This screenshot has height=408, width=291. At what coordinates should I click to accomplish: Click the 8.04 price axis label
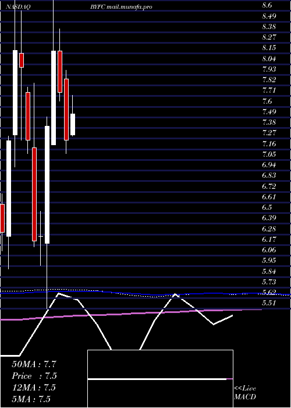click(x=269, y=58)
